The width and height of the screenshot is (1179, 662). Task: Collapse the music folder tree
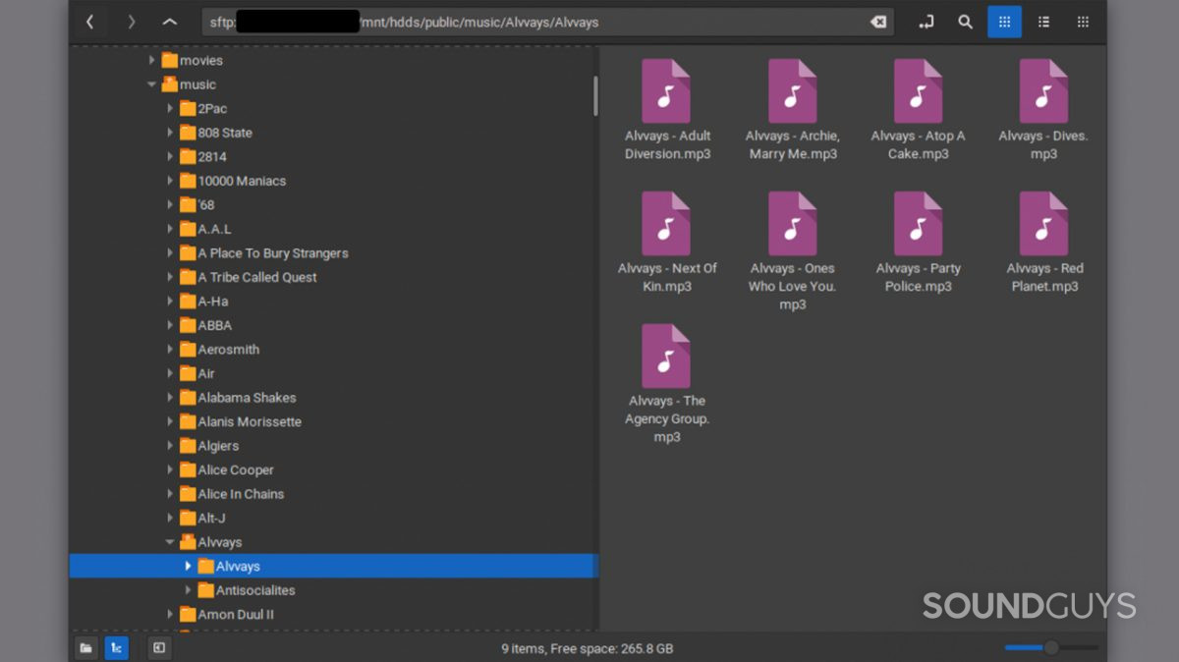pyautogui.click(x=151, y=84)
